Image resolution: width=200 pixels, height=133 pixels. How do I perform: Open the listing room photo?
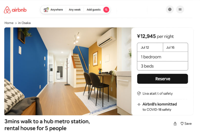pyautogui.click(x=68, y=71)
